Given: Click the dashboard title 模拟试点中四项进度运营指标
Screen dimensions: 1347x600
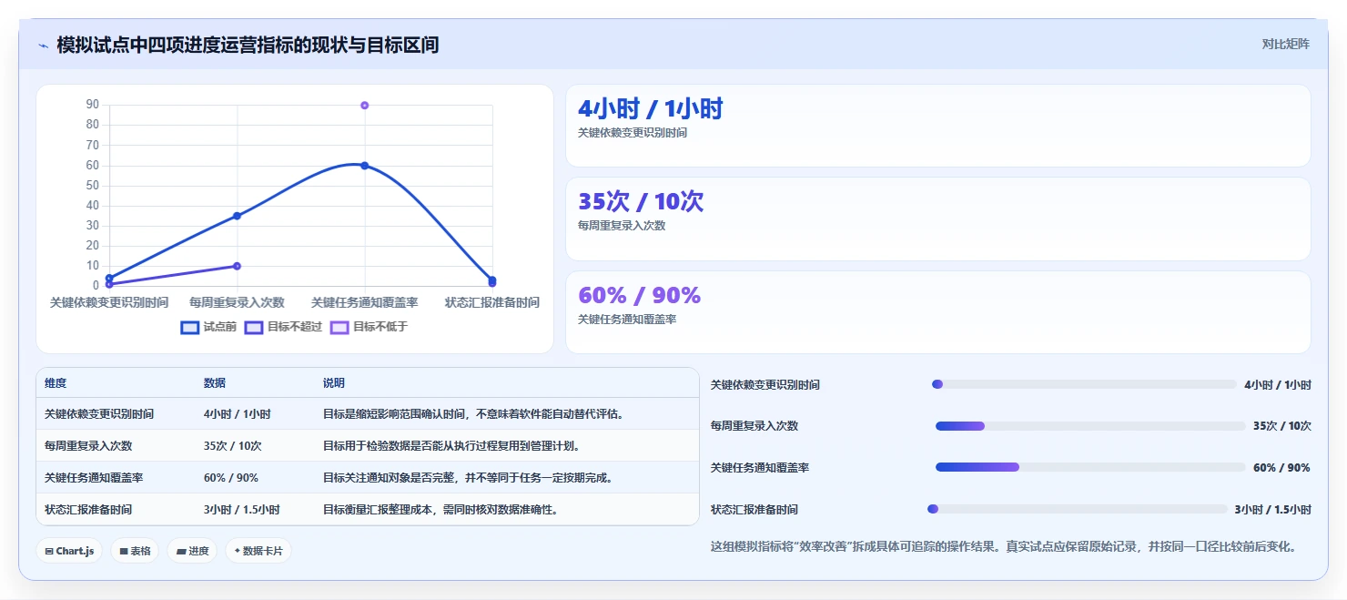Looking at the screenshot, I should click(248, 45).
